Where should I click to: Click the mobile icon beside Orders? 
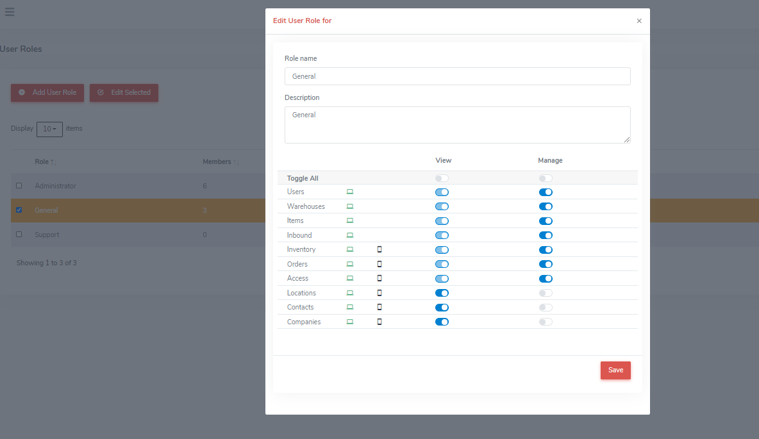(379, 263)
